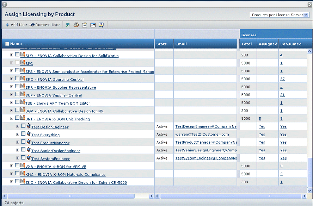Click product icon beside SUP Supplier Central
313x206 pixels.
23,94
